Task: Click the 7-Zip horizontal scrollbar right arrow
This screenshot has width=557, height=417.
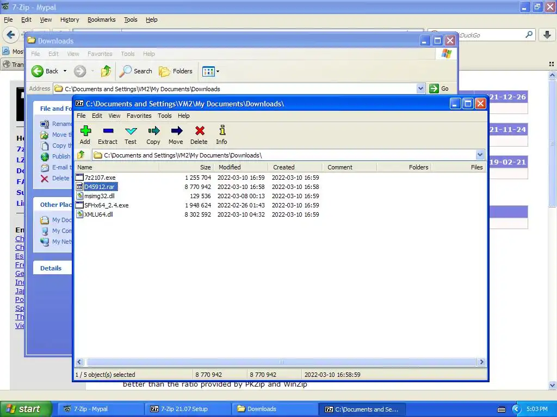Action: [481, 362]
